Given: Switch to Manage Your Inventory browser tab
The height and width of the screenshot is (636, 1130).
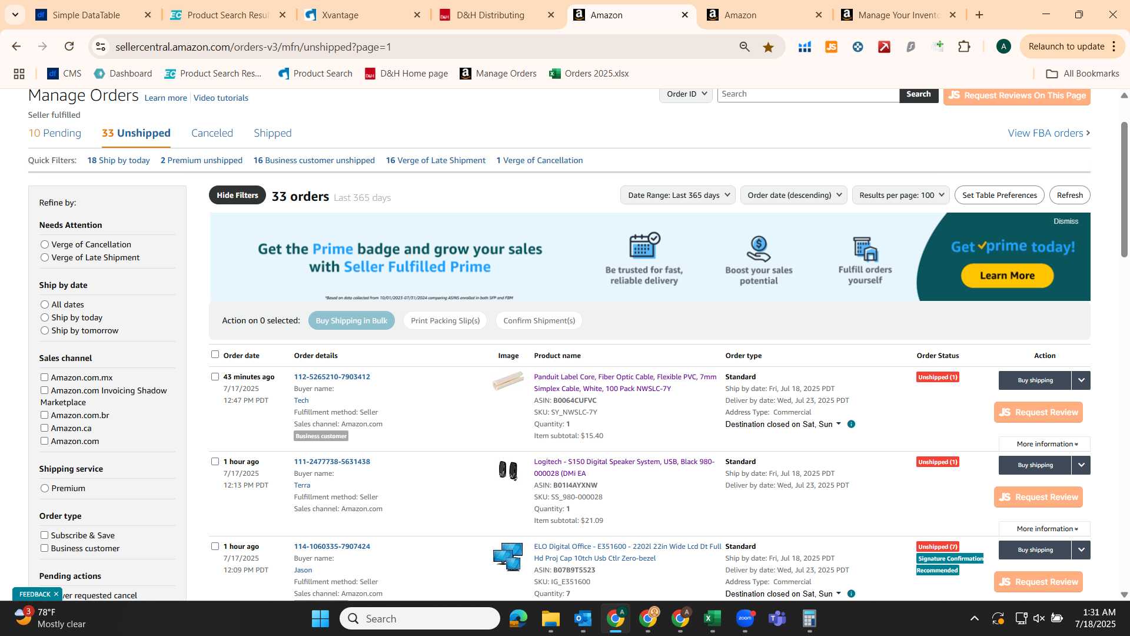Looking at the screenshot, I should (x=900, y=15).
